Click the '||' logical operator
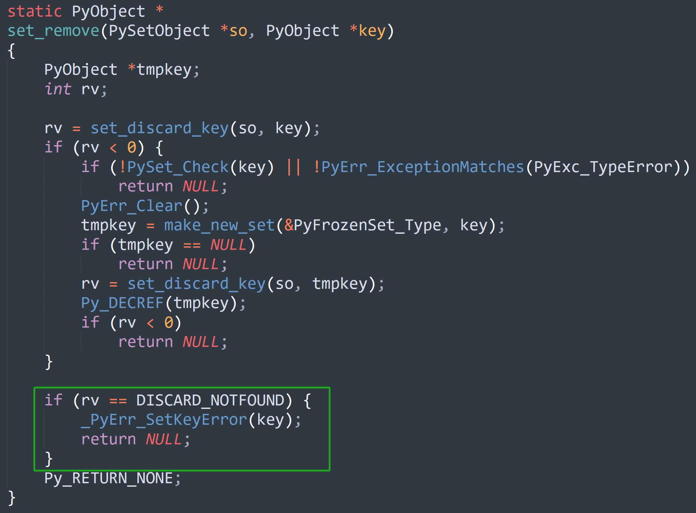696x513 pixels. (294, 167)
